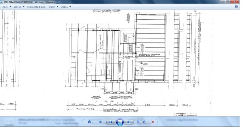
Task: Open the help question mark icon
Action: click(236, 6)
